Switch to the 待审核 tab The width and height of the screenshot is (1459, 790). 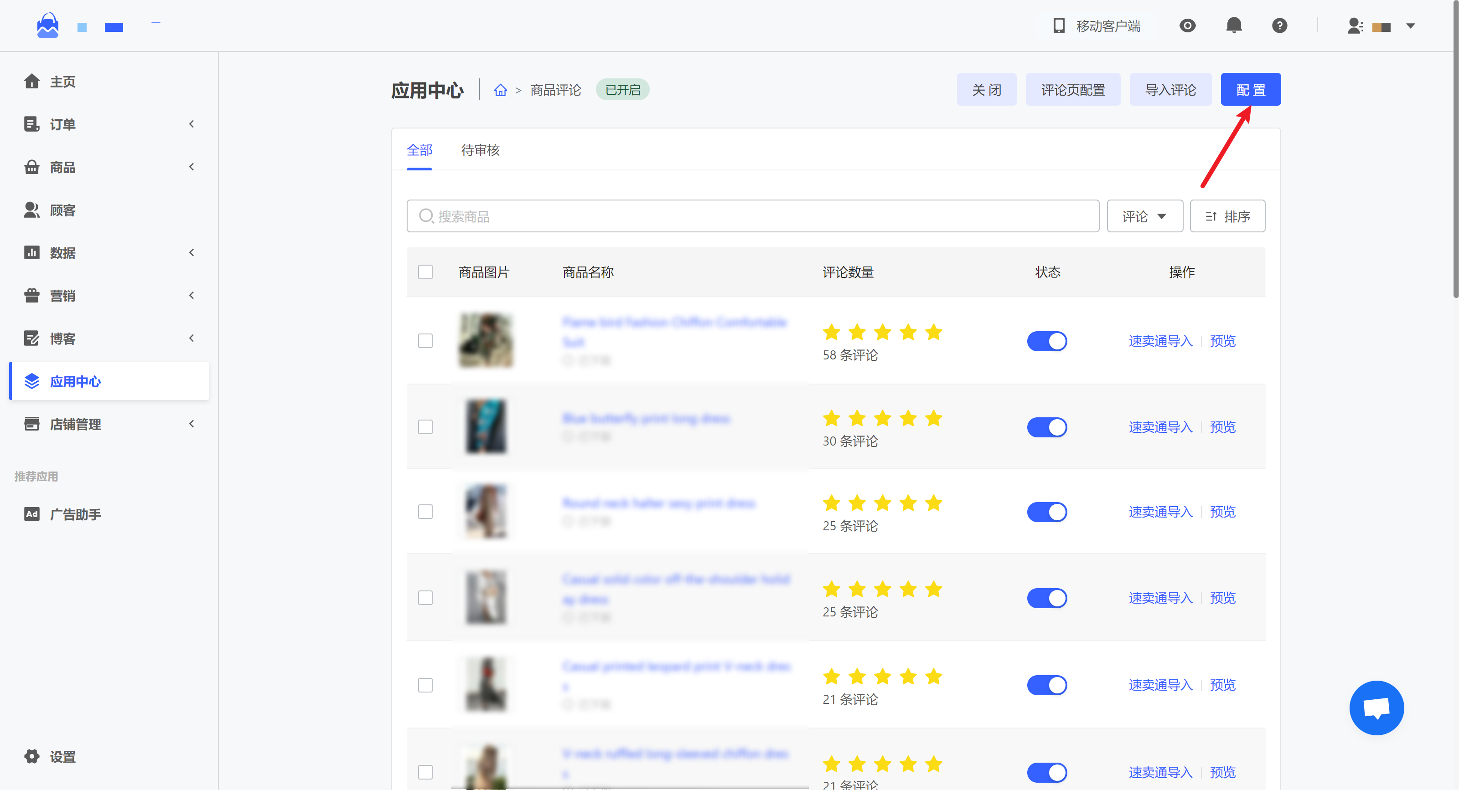(x=480, y=150)
